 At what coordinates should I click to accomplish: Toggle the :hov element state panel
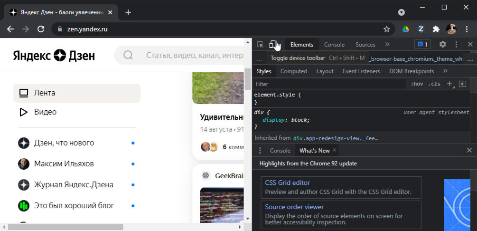pyautogui.click(x=417, y=84)
